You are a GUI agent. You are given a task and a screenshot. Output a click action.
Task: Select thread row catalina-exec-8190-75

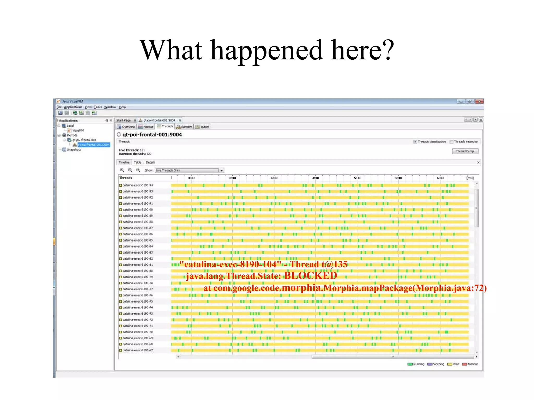click(294, 301)
